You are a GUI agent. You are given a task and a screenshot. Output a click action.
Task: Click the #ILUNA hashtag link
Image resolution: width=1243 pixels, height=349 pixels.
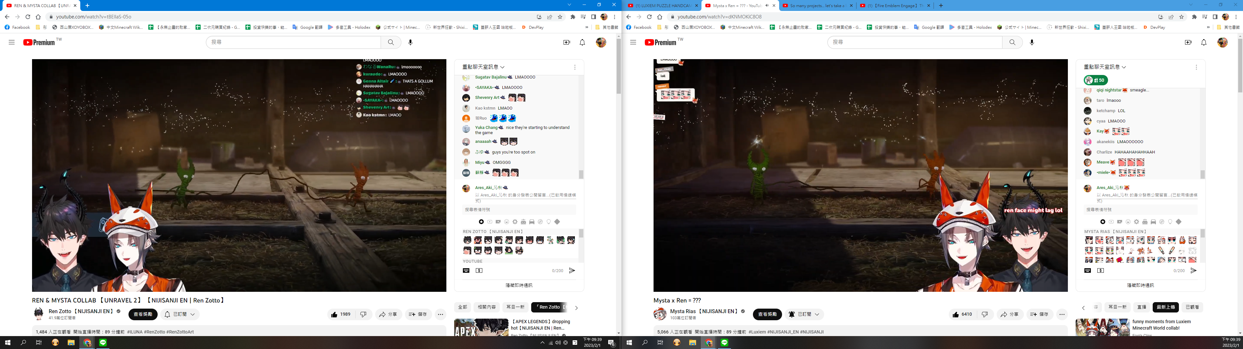(135, 332)
